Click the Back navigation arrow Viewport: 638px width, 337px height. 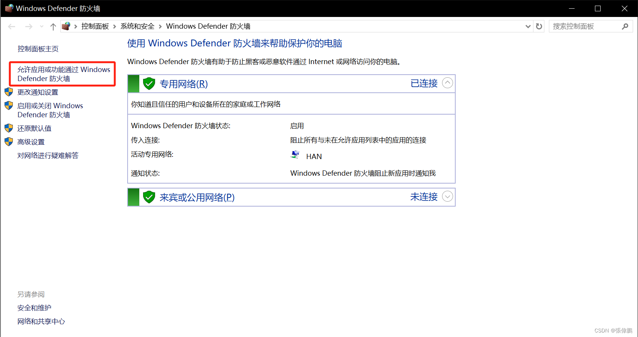(x=12, y=26)
